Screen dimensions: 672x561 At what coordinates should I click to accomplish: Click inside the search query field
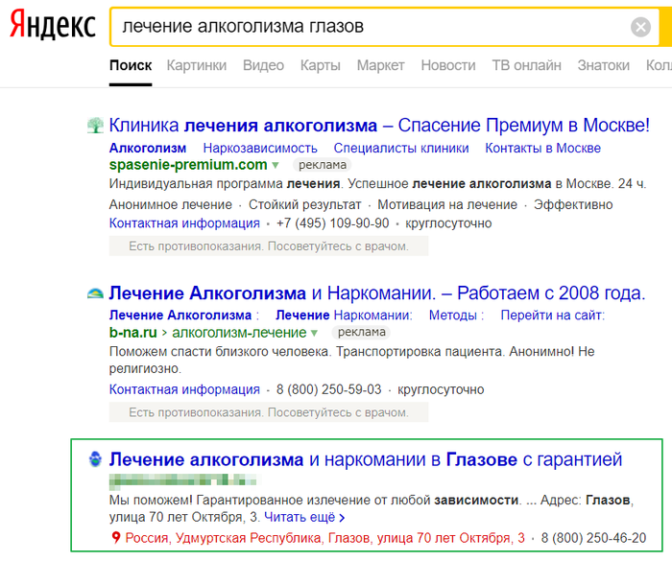click(365, 27)
